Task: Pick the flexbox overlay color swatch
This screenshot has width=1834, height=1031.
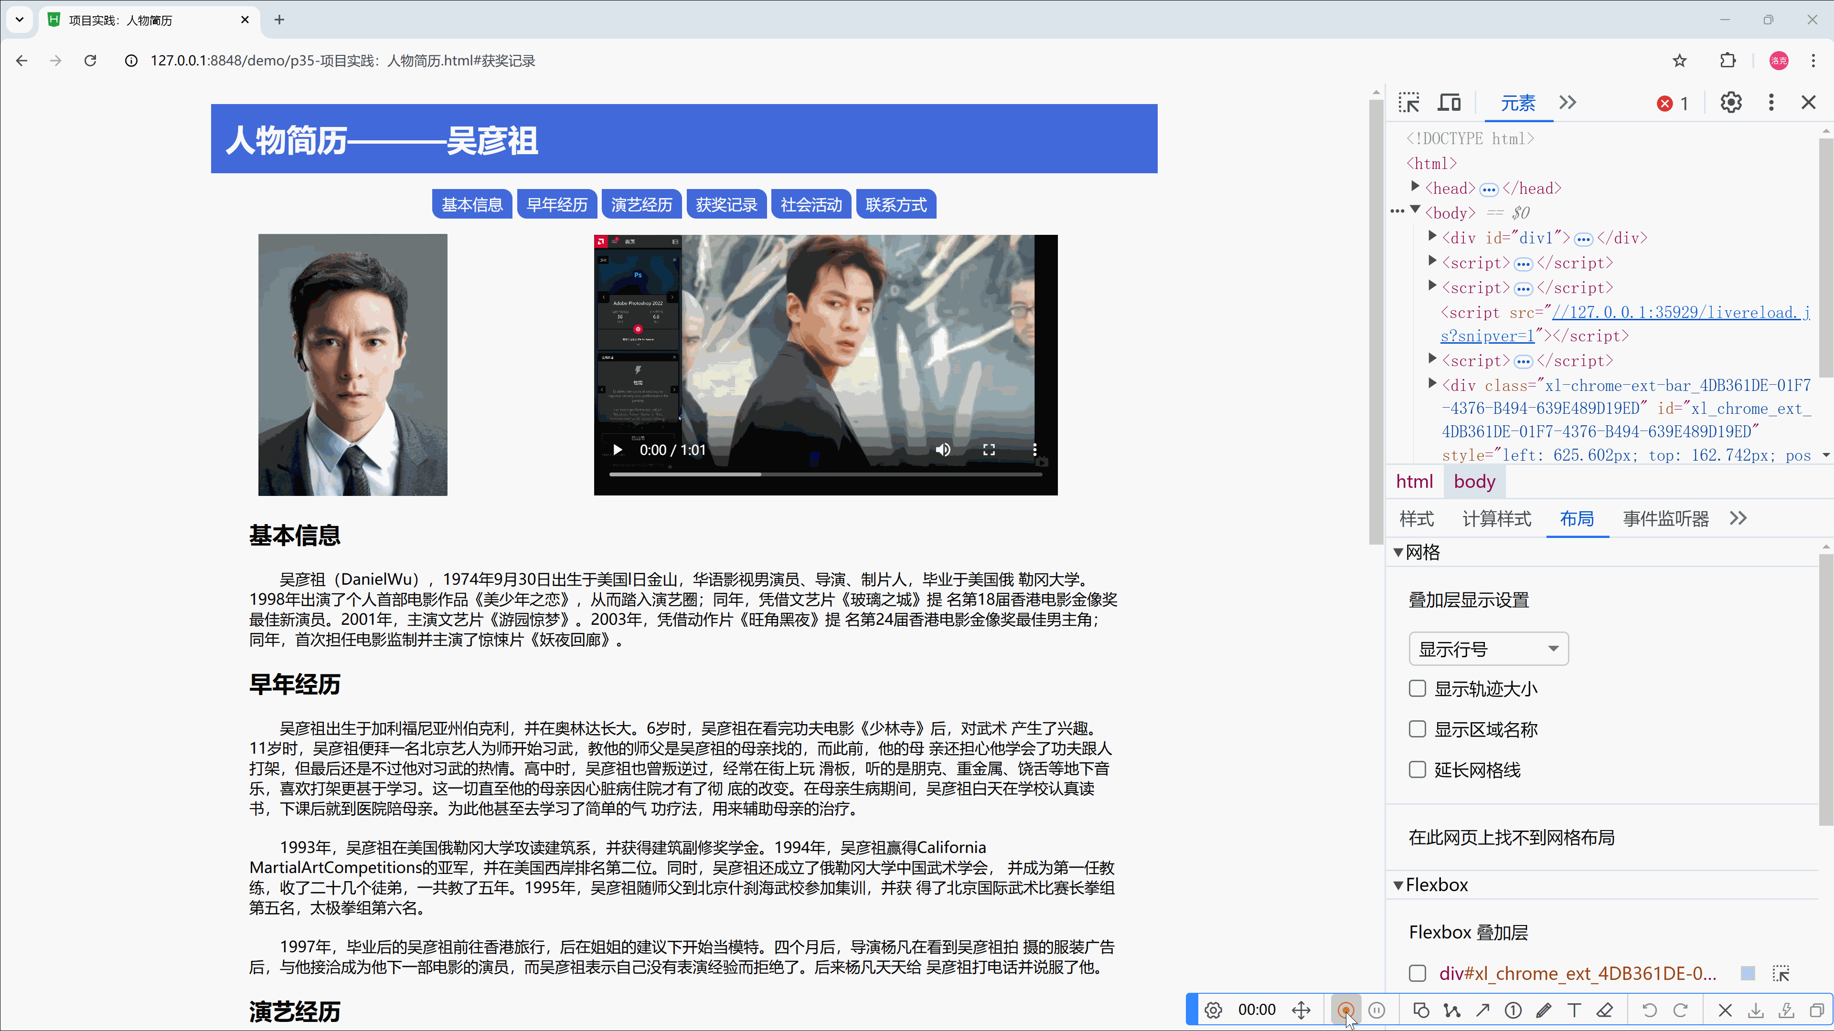Action: coord(1748,973)
